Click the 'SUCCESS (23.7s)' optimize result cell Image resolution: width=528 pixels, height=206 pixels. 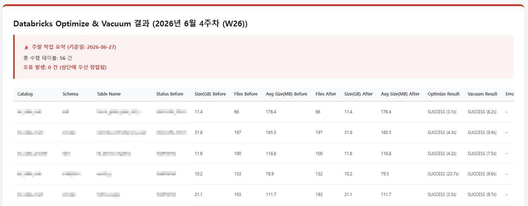click(x=443, y=174)
